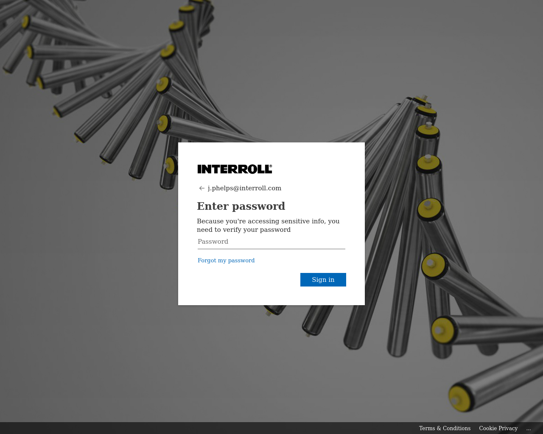
Task: Click the back arrow beside the email
Action: (202, 188)
